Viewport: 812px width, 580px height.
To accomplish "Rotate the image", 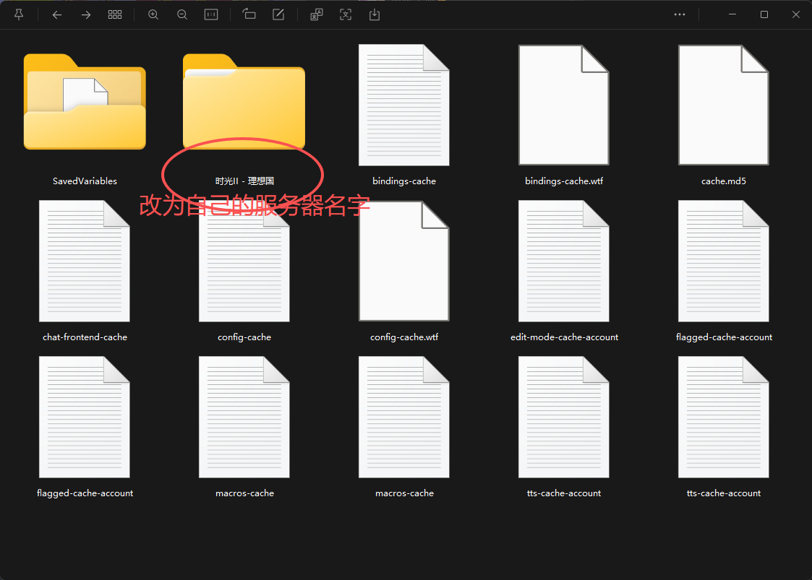I will point(249,14).
